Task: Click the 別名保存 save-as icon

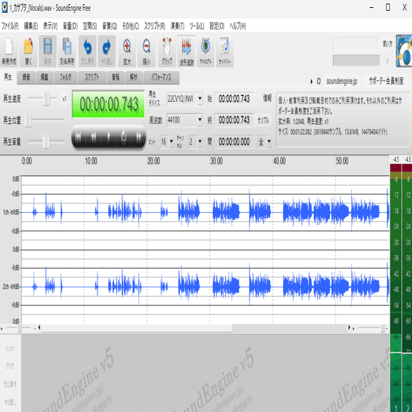Action: [x=67, y=52]
